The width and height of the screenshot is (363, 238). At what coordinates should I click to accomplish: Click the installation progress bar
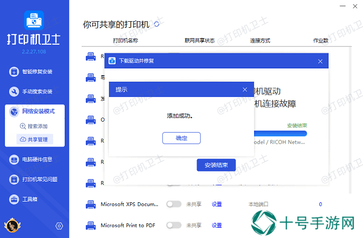281,133
